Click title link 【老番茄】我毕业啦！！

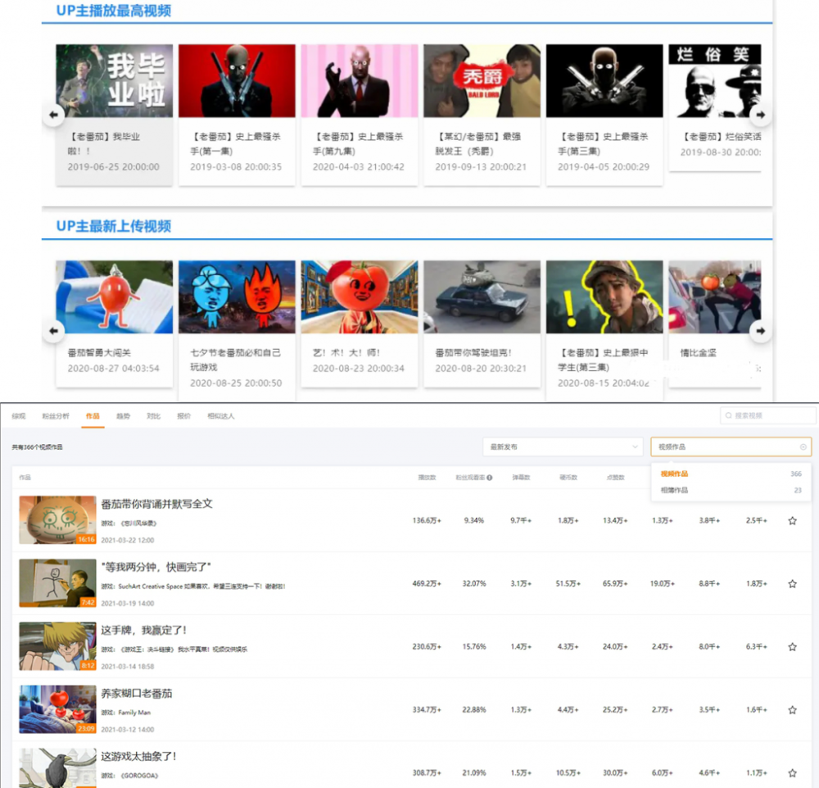(104, 143)
